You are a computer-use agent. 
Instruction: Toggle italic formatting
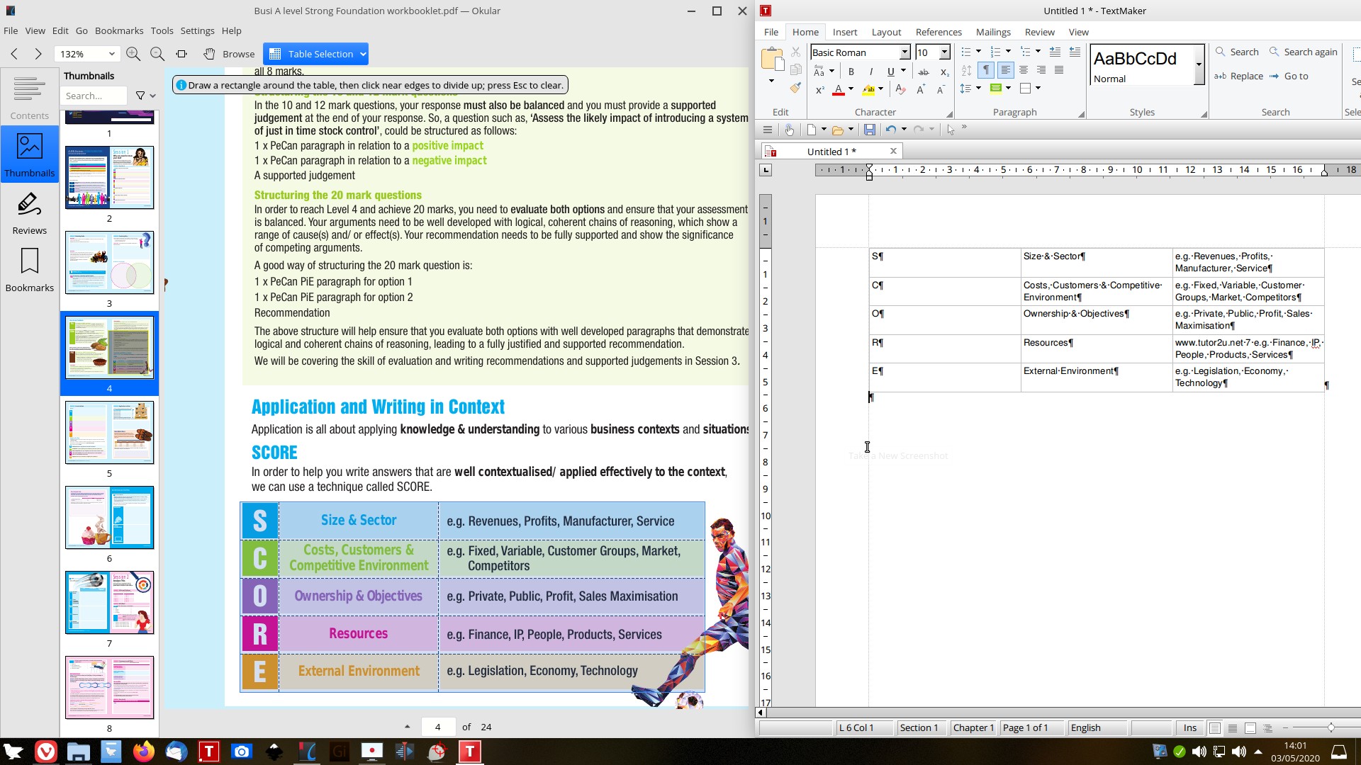pos(870,71)
